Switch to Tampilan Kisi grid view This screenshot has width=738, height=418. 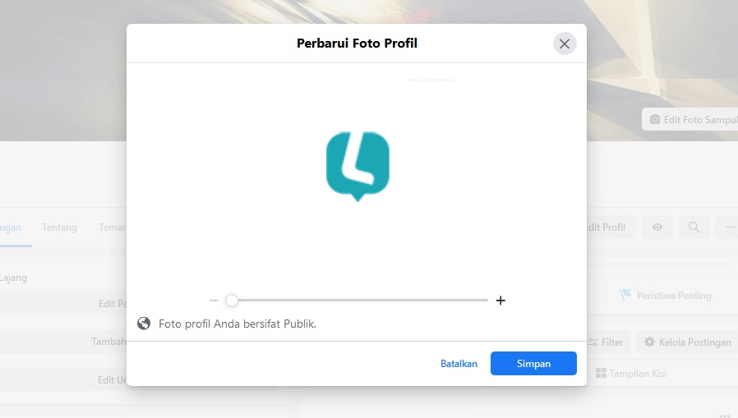(630, 374)
